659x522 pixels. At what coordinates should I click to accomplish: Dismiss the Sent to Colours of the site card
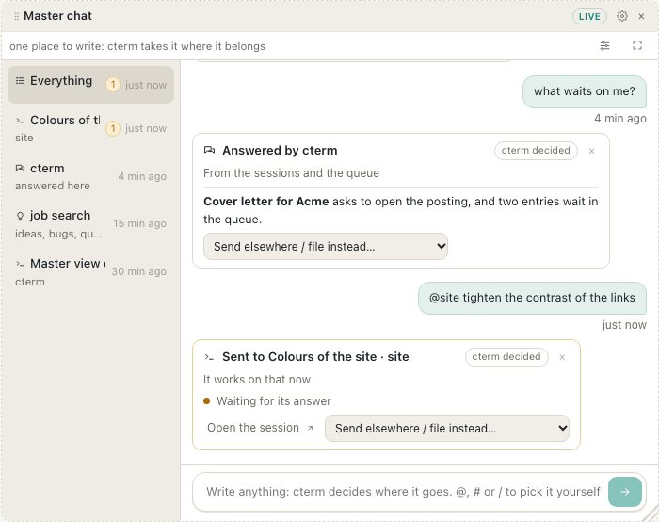pos(562,357)
